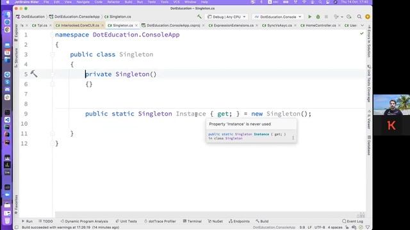Close the Tpl.cs tab

point(51,26)
